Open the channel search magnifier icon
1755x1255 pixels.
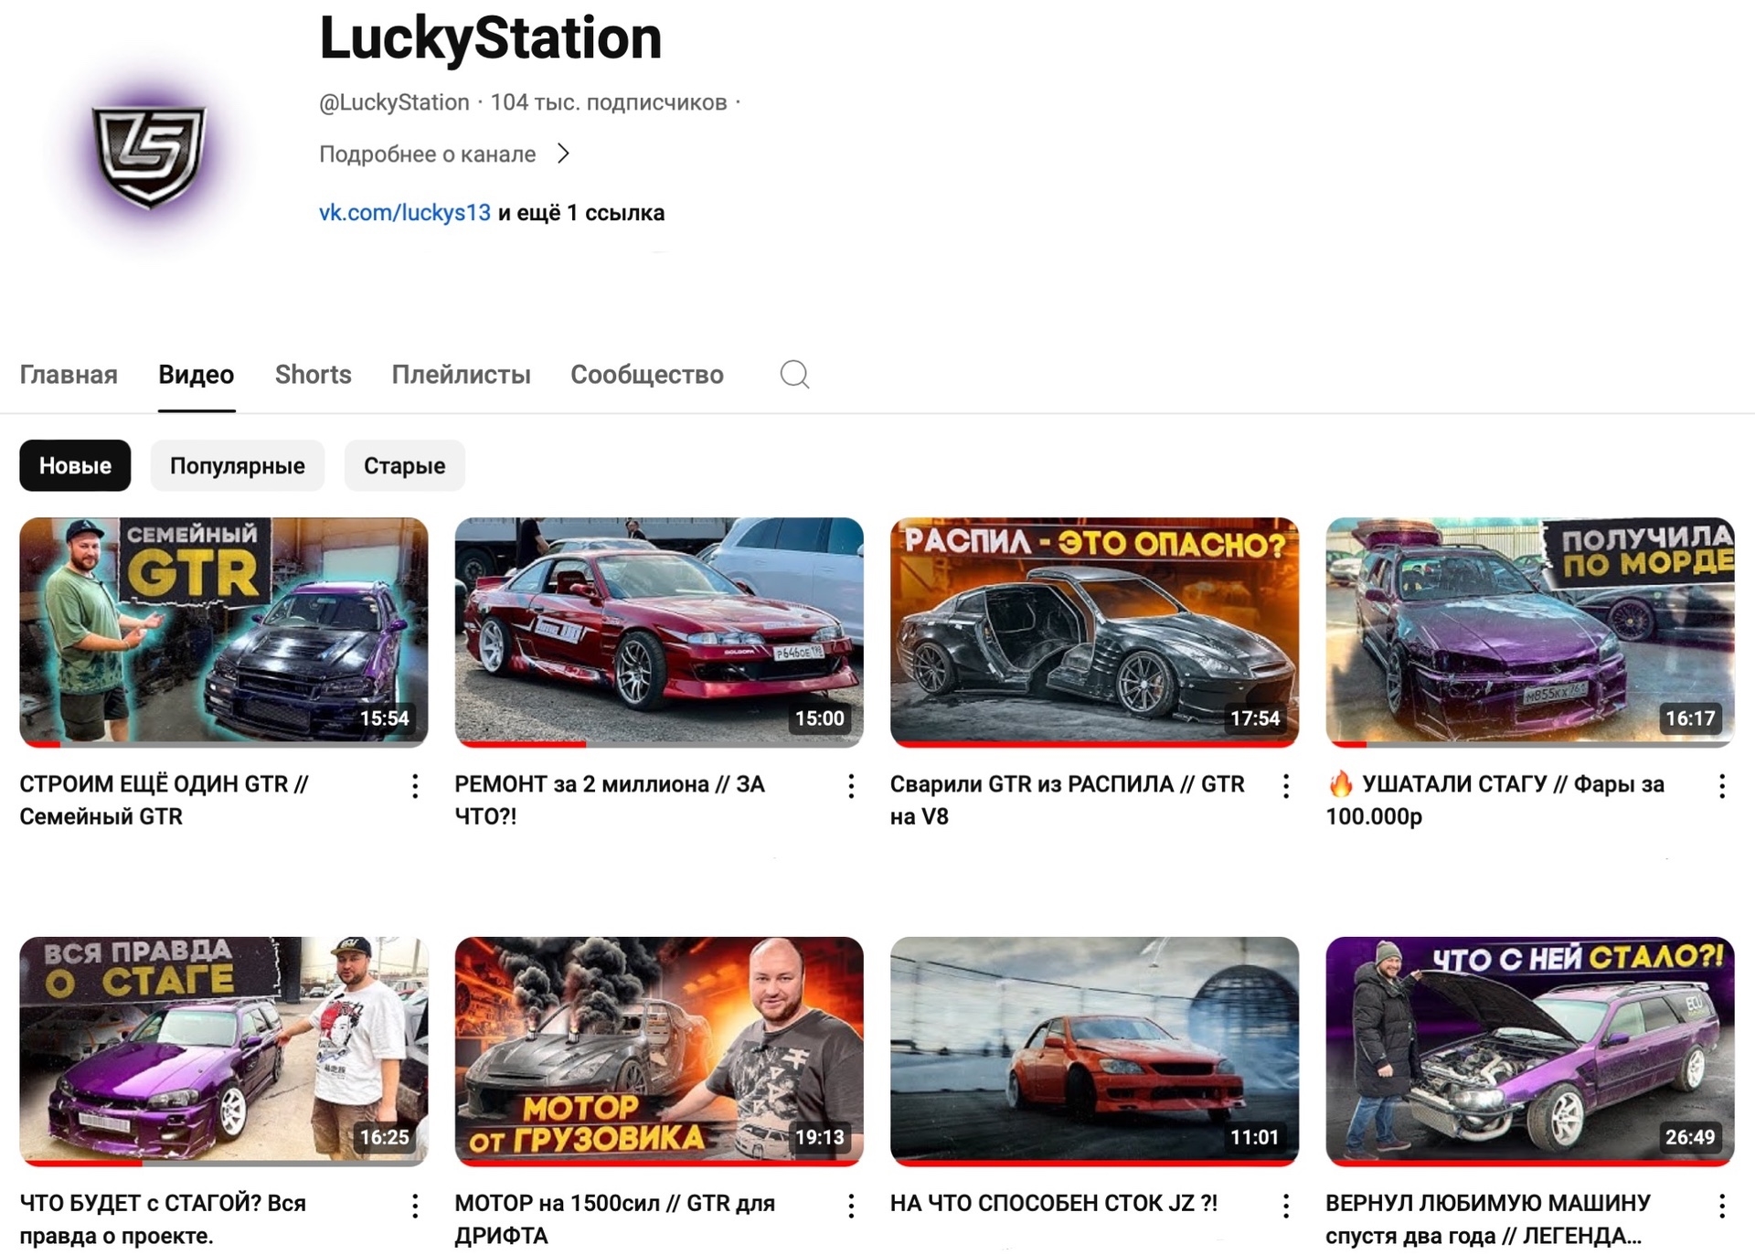pos(794,374)
